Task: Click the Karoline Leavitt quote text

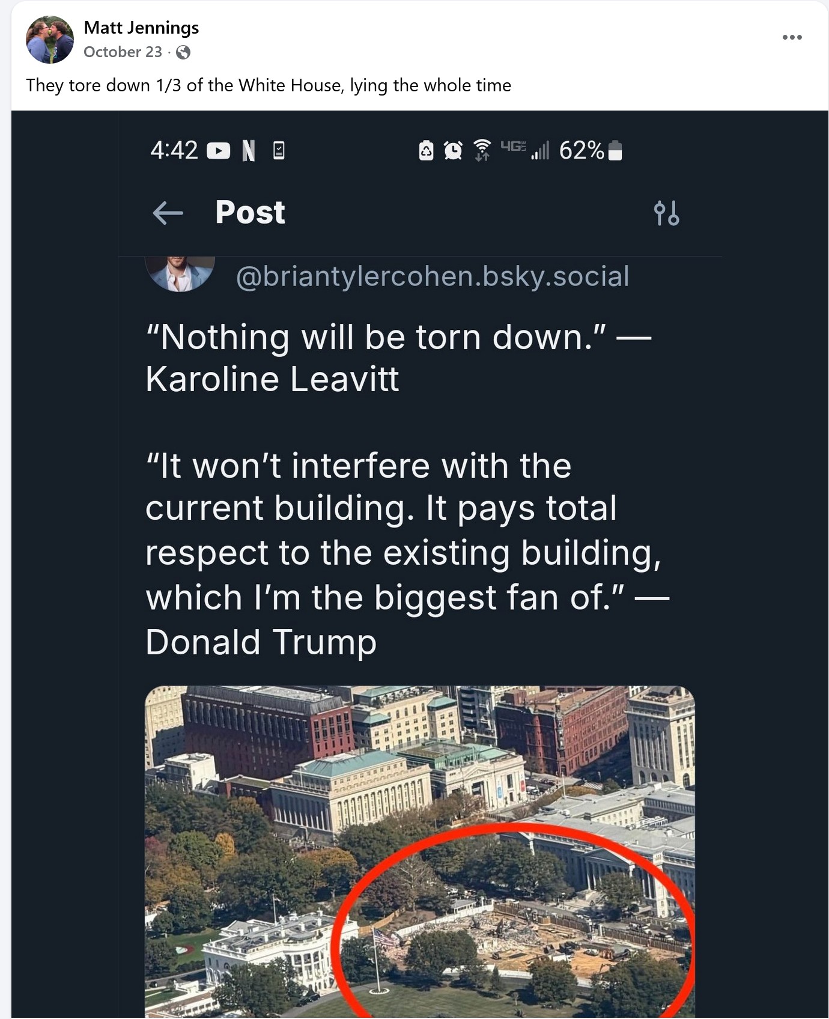Action: coord(398,357)
